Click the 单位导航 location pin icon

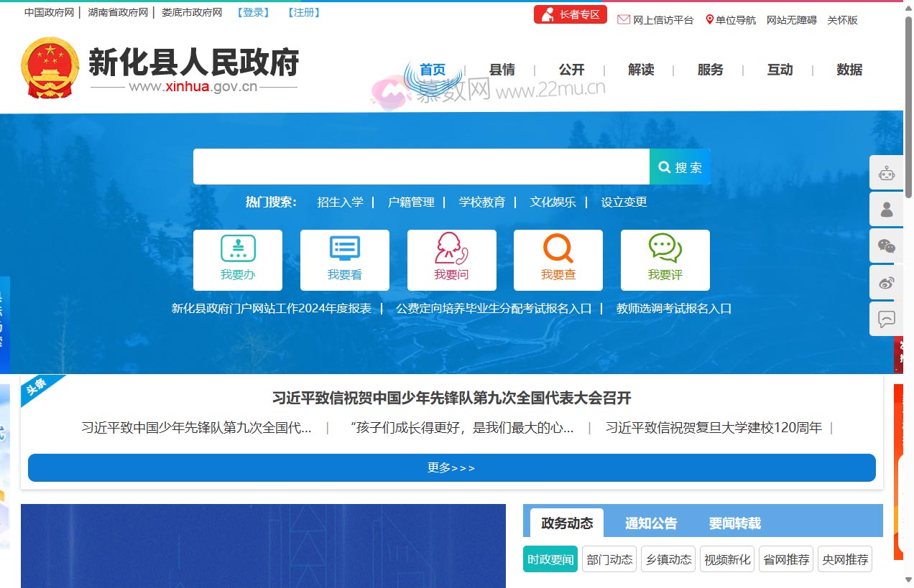pyautogui.click(x=708, y=20)
